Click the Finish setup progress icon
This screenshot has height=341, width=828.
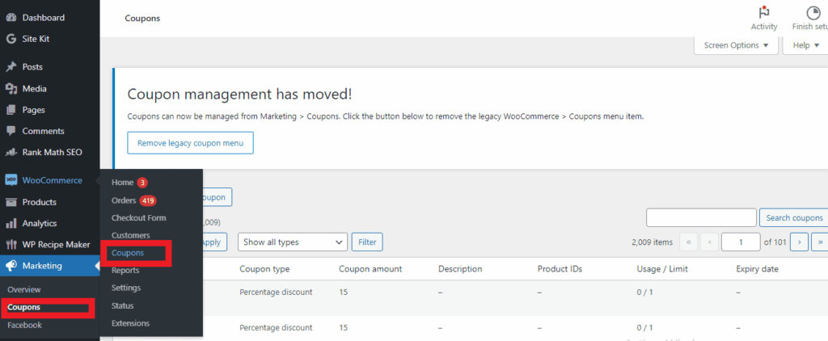(x=813, y=13)
